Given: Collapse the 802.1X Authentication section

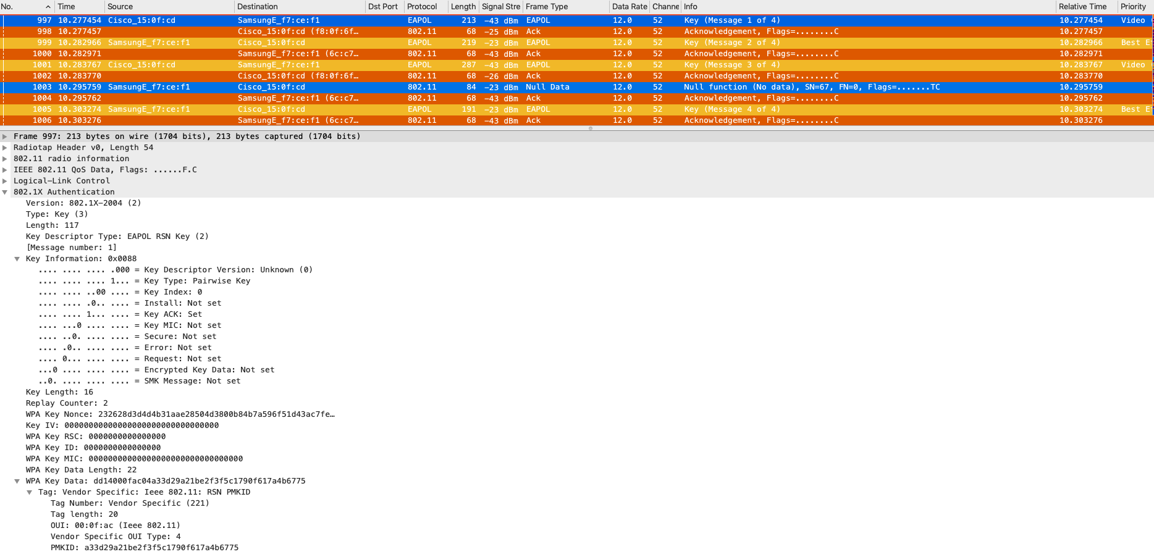Looking at the screenshot, I should tap(5, 192).
